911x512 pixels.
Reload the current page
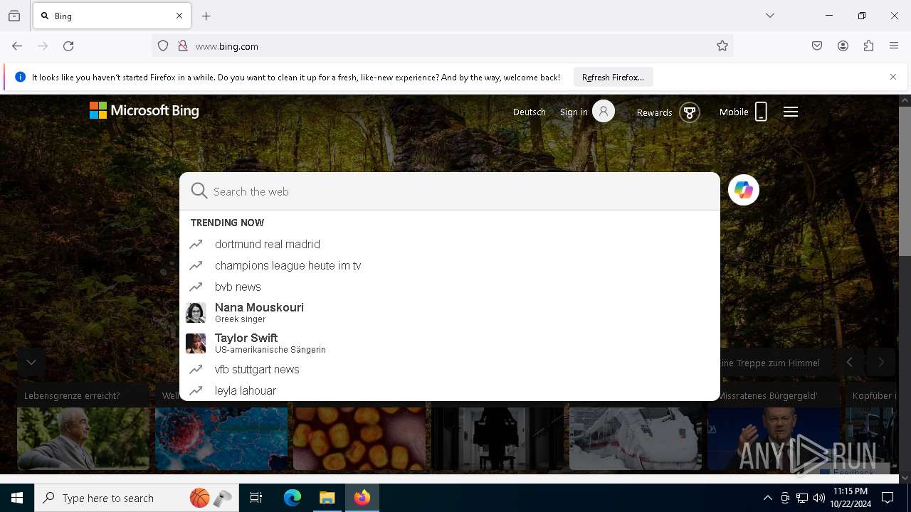pyautogui.click(x=68, y=46)
